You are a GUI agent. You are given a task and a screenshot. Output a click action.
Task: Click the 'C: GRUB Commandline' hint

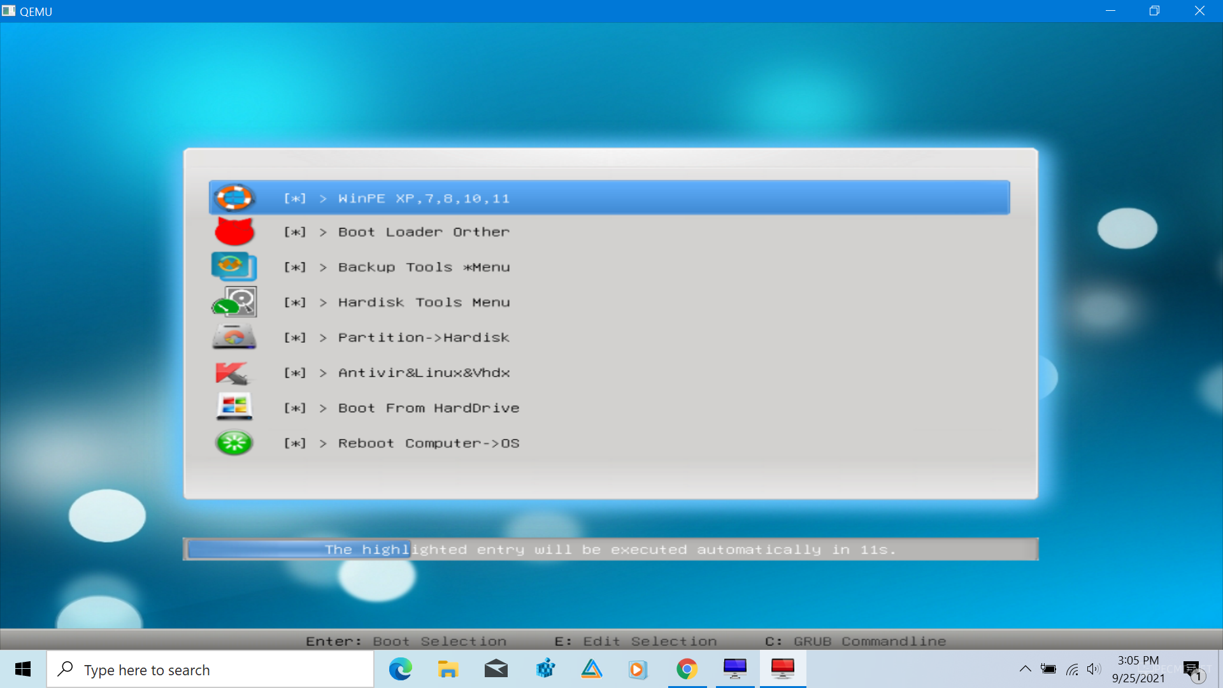pos(855,641)
